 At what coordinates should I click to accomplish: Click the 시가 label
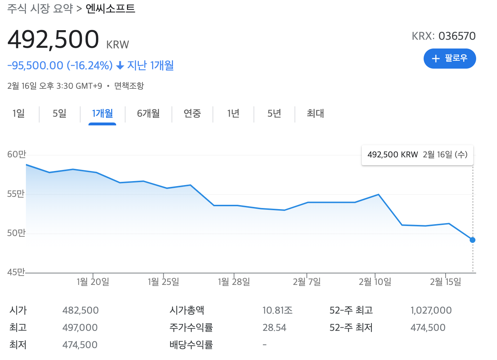tap(18, 310)
